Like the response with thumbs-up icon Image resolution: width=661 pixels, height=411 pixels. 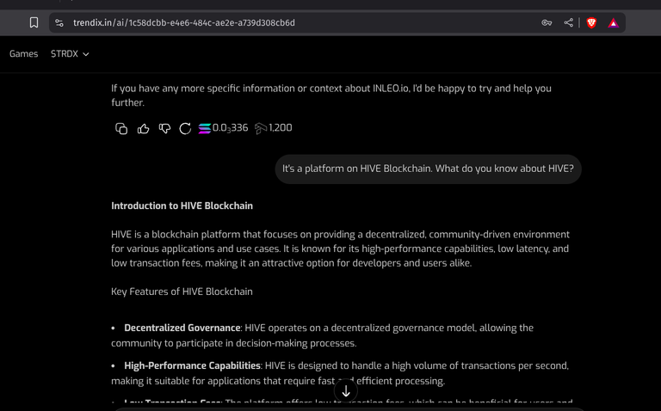pyautogui.click(x=144, y=128)
